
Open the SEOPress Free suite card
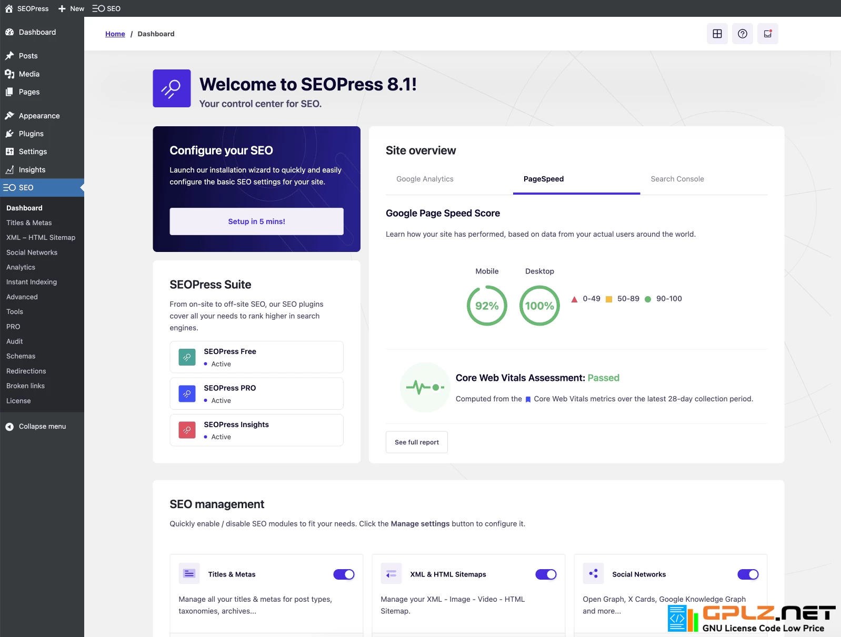pos(256,357)
